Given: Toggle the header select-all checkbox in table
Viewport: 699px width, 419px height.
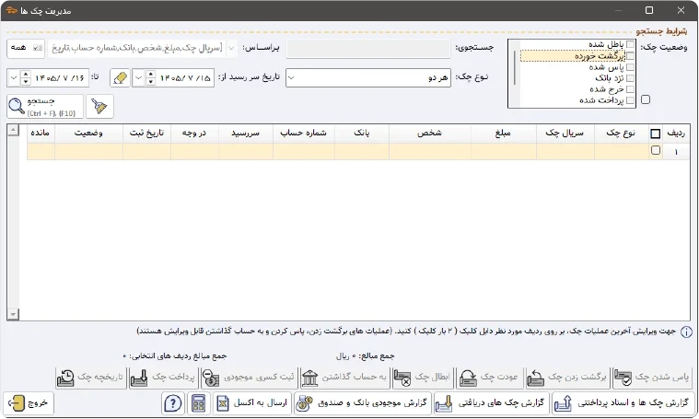Looking at the screenshot, I should coord(656,134).
